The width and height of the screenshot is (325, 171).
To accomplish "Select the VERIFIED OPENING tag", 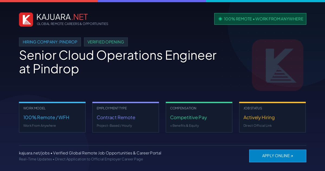I will [106, 42].
